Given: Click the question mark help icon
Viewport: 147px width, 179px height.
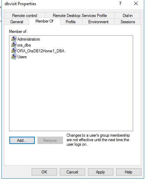Looking at the screenshot, I should click(x=120, y=3).
